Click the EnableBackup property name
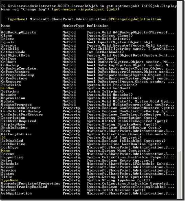The image size is (185, 201). (x=14, y=128)
